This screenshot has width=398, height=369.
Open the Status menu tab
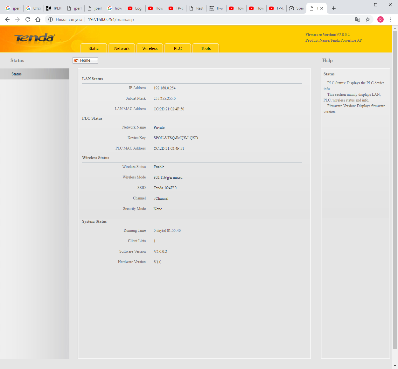coord(94,48)
